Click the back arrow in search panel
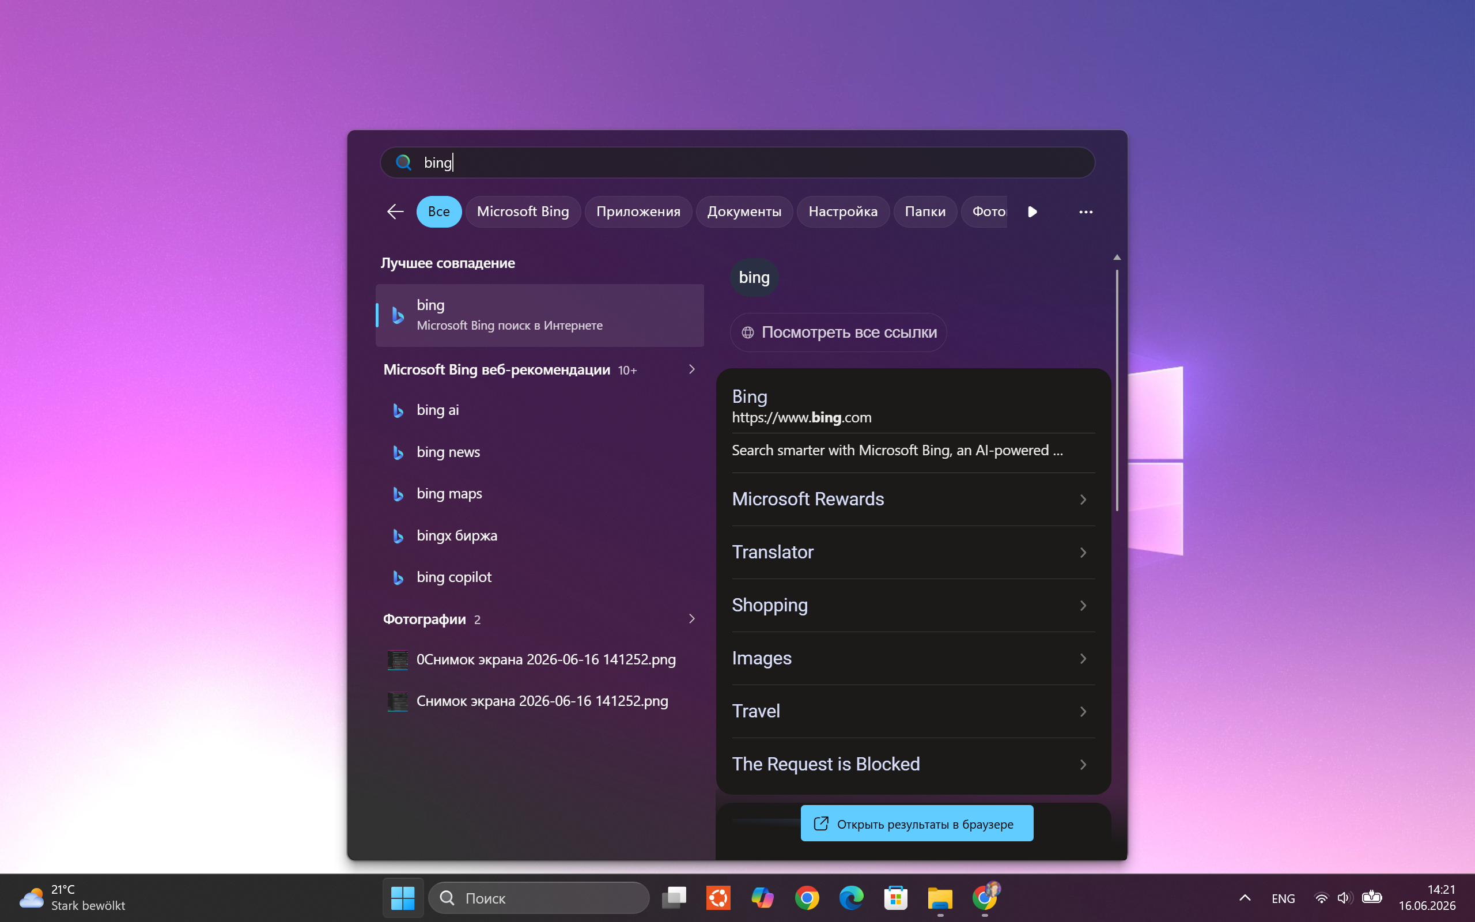 pos(395,211)
